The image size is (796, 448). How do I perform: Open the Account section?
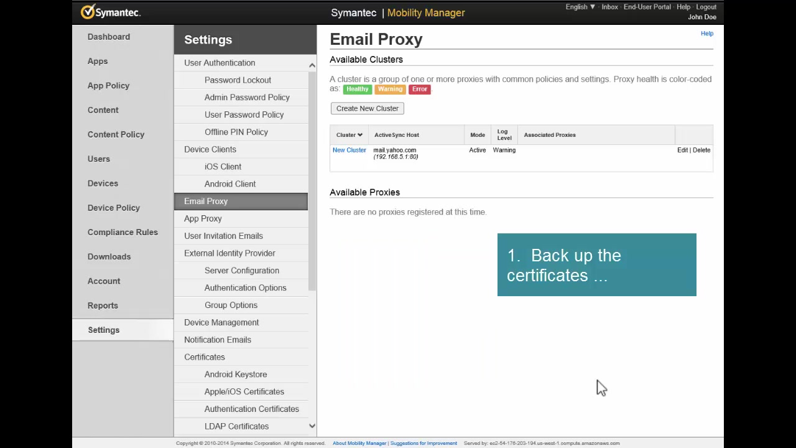pos(104,281)
